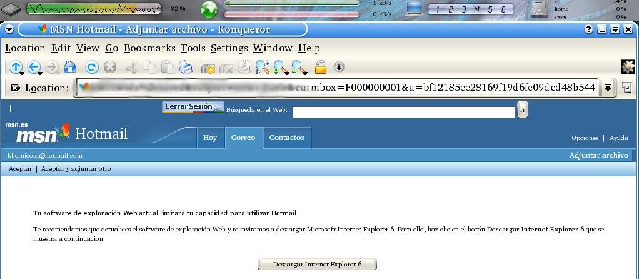Open the Settings menu
Image resolution: width=639 pixels, height=279 pixels.
coord(229,48)
